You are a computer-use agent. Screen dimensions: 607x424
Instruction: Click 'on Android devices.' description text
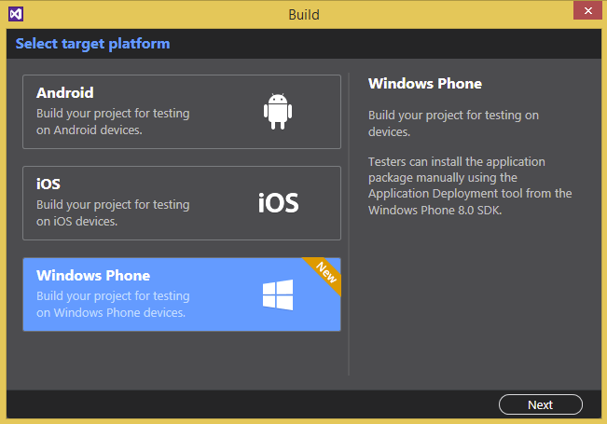click(x=90, y=130)
